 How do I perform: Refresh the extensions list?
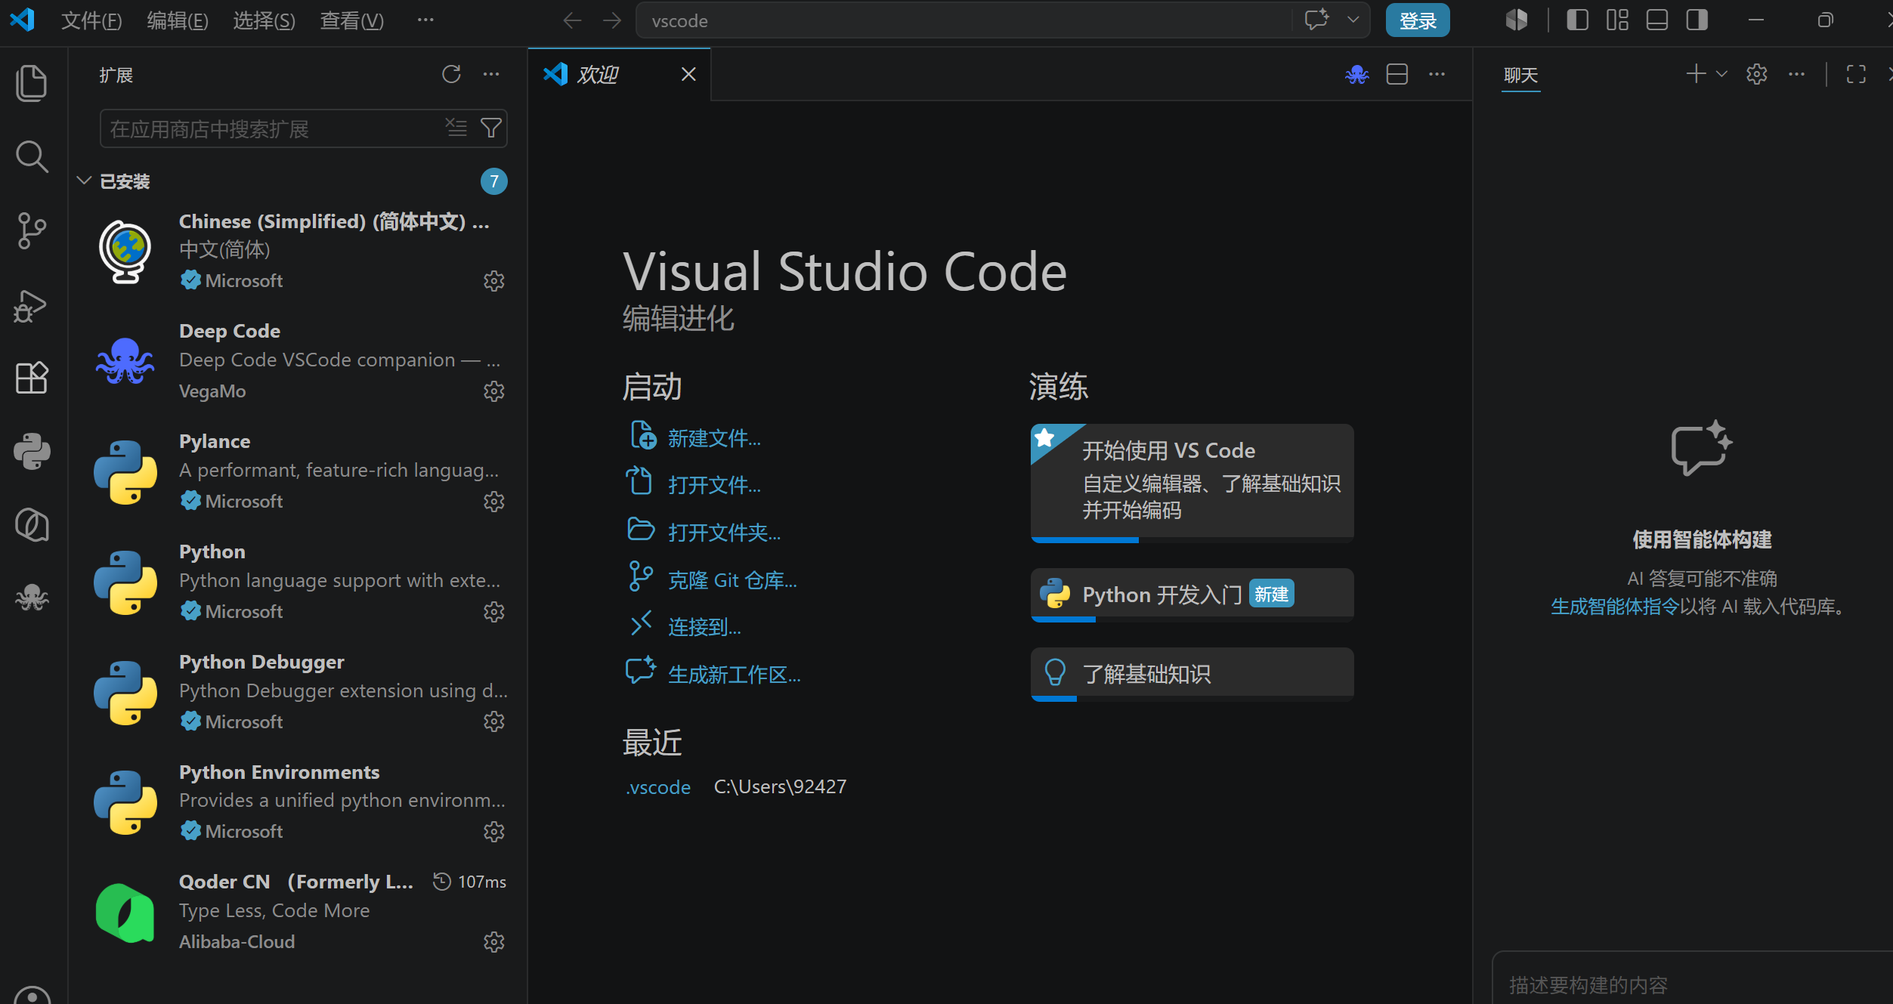451,74
